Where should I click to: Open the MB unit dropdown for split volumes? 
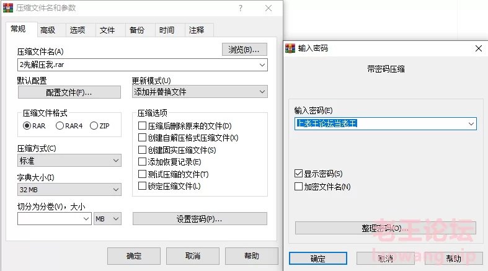pos(107,219)
